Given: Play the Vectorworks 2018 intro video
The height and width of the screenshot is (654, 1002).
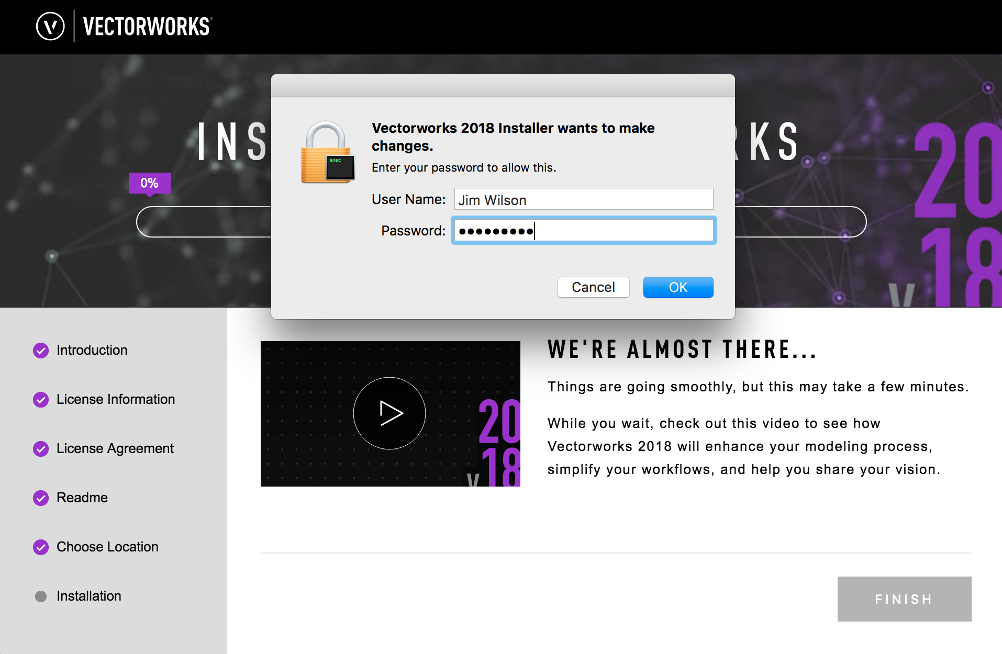Looking at the screenshot, I should 389,413.
